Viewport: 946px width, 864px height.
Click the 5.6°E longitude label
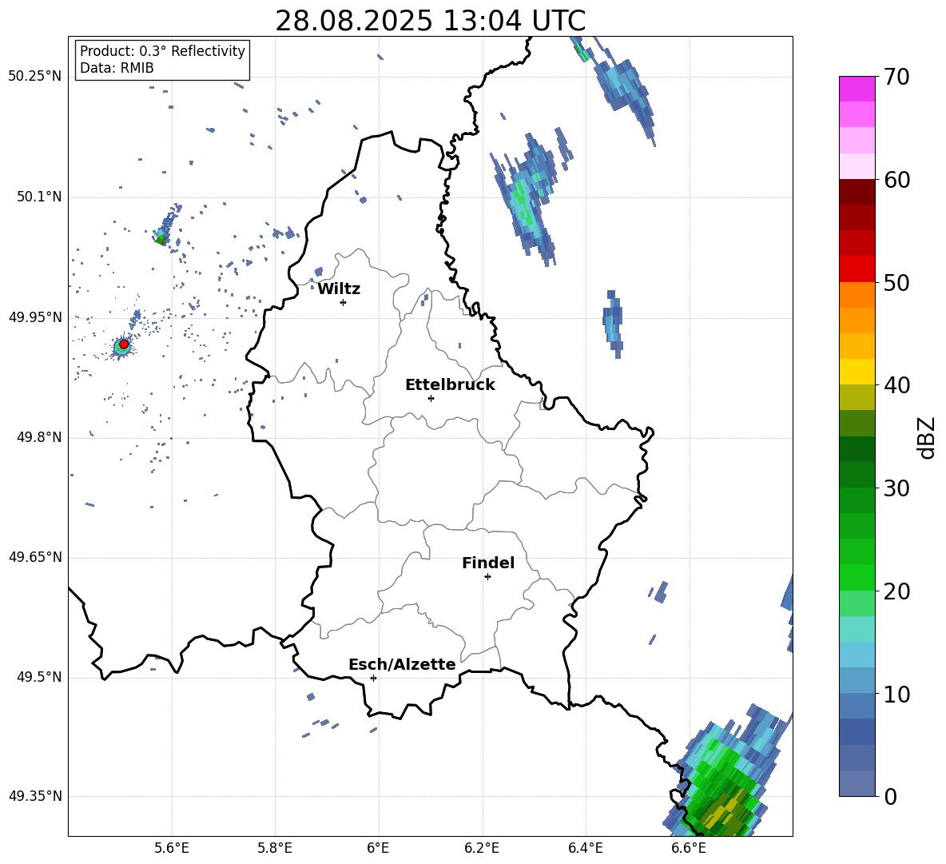point(172,848)
